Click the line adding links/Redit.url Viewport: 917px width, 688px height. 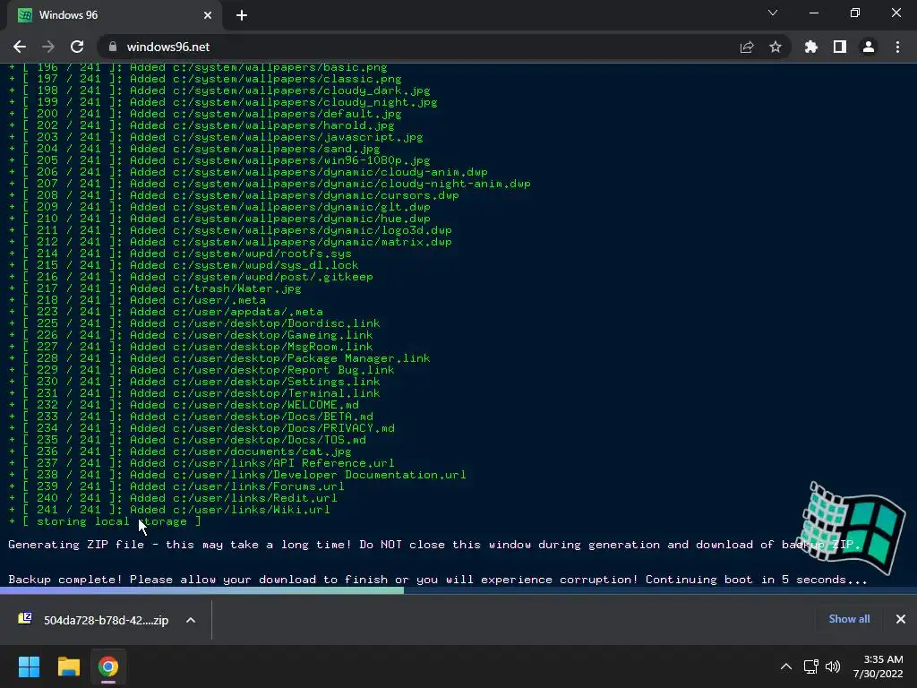[x=173, y=498]
